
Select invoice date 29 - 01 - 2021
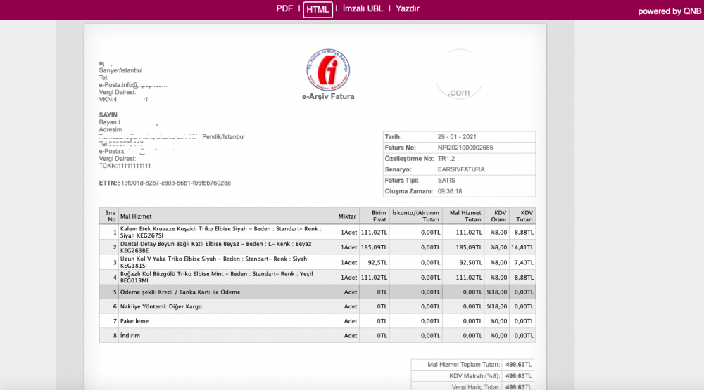pos(457,137)
